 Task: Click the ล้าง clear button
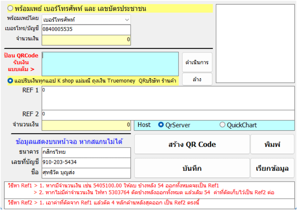(197, 79)
